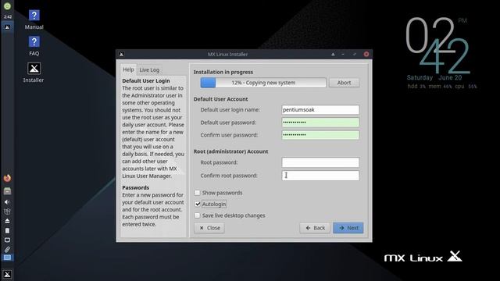This screenshot has width=500, height=281.
Task: Click 'Root (administrator) Account' section label
Action: pyautogui.click(x=231, y=151)
